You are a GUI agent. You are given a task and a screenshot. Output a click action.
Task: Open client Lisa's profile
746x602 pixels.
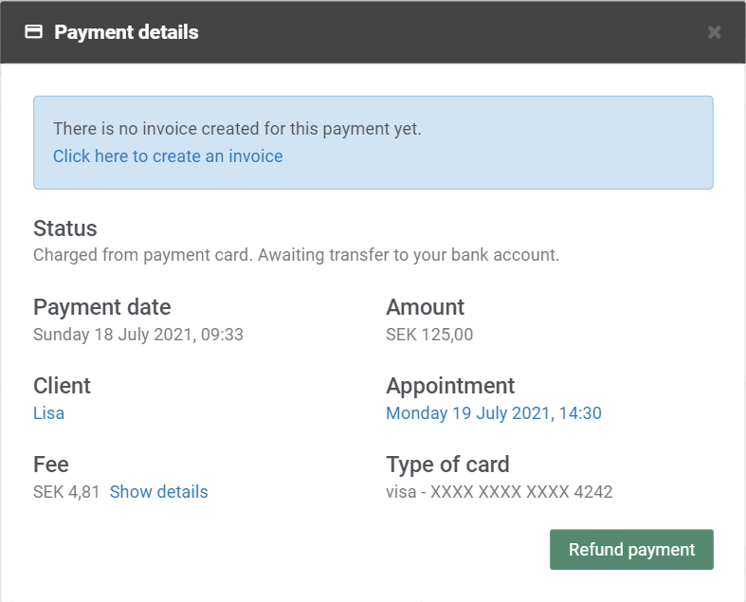pyautogui.click(x=48, y=413)
